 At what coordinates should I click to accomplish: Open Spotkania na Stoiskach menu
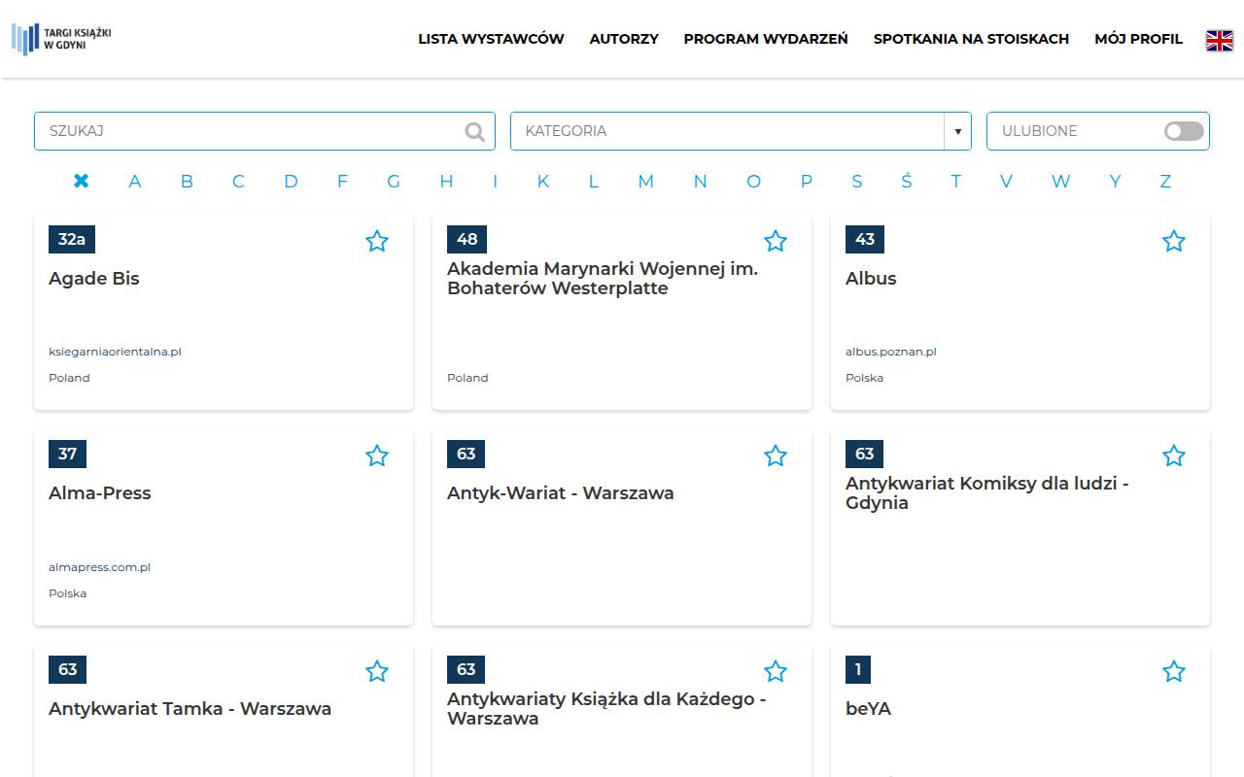point(971,39)
